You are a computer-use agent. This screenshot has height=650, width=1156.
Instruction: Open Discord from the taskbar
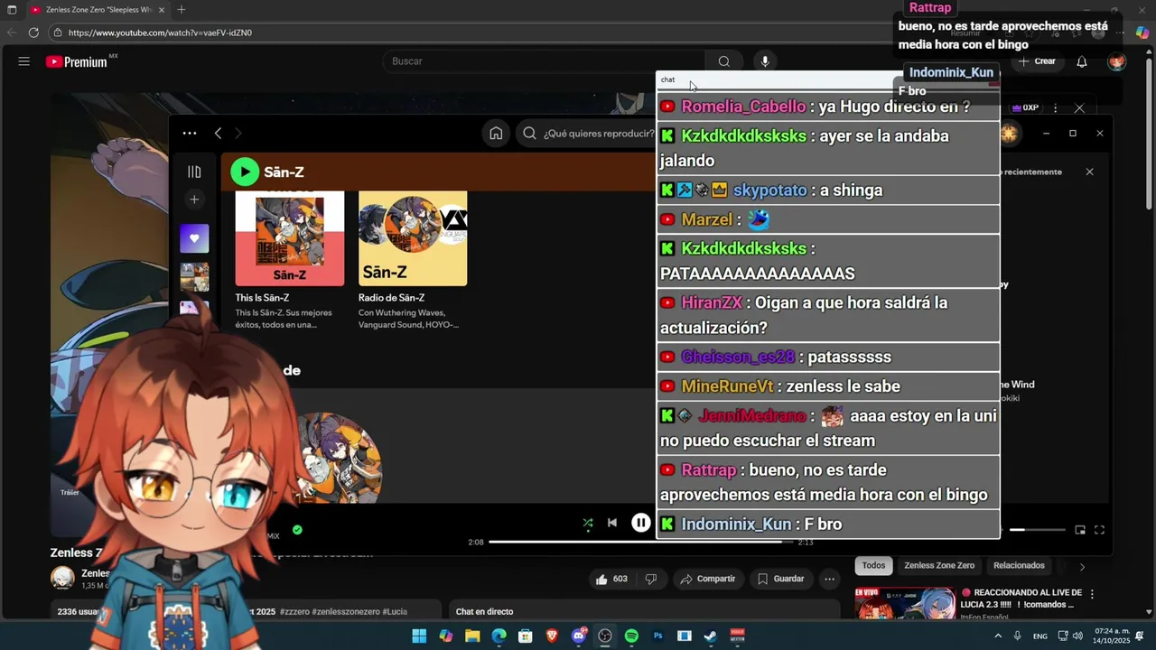click(579, 636)
